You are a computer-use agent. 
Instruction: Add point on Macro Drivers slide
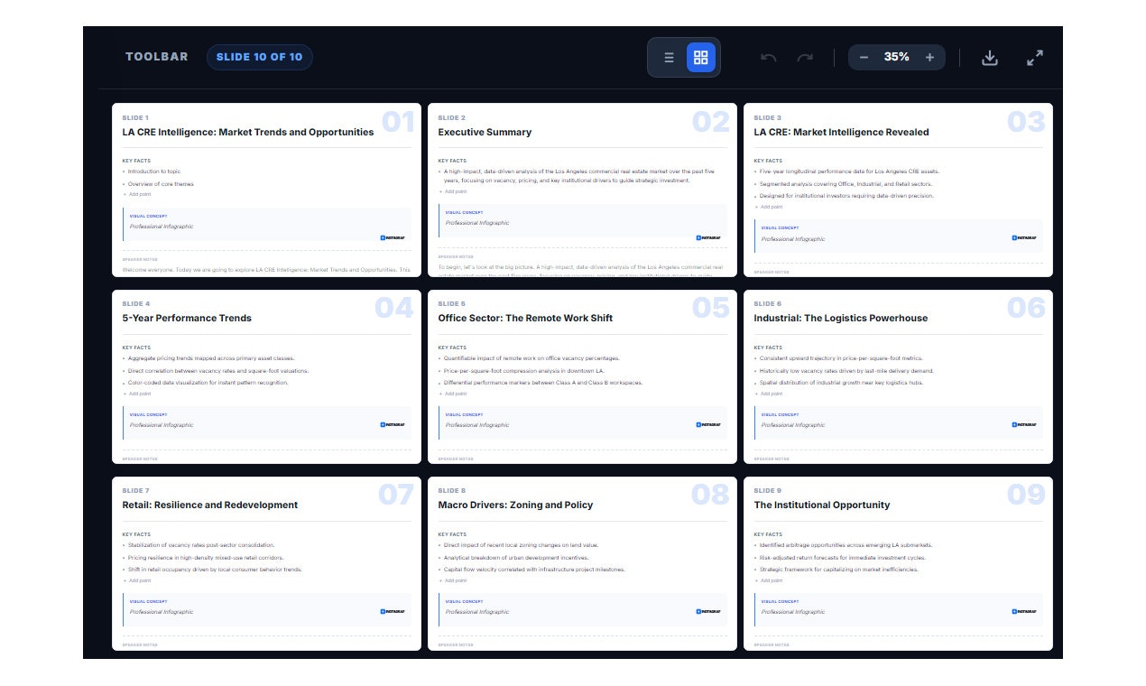tap(453, 580)
